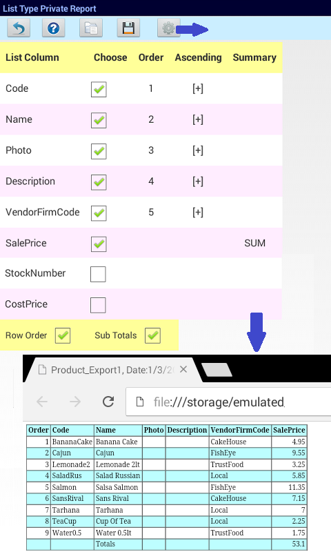Viewport: 331px width, 552px height.
Task: Open a new browser tab
Action: click(217, 370)
